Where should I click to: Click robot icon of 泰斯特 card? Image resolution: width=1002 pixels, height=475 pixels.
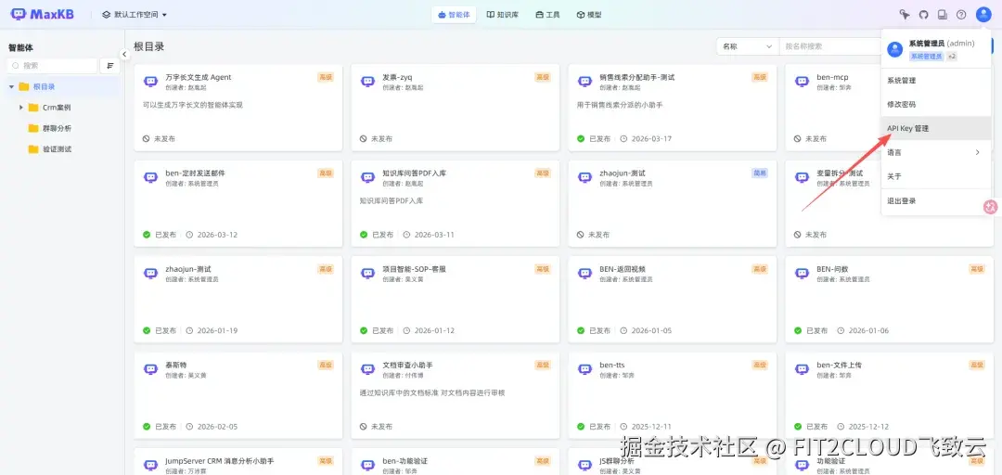[x=151, y=369]
